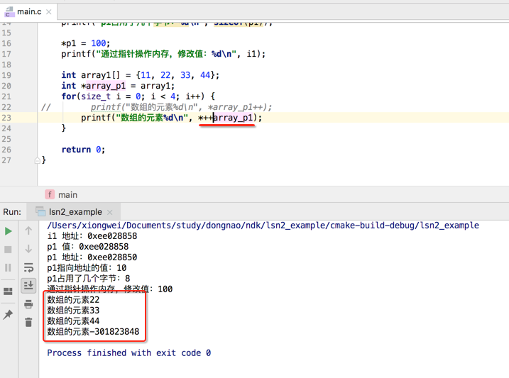Stop the running process
The width and height of the screenshot is (509, 378).
pyautogui.click(x=8, y=250)
